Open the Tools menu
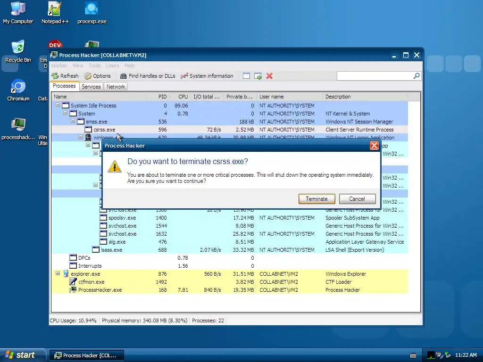The height and width of the screenshot is (362, 483). click(x=94, y=66)
